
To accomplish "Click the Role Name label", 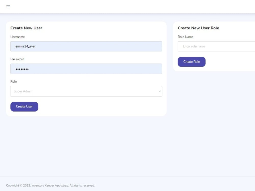I will coord(185,37).
